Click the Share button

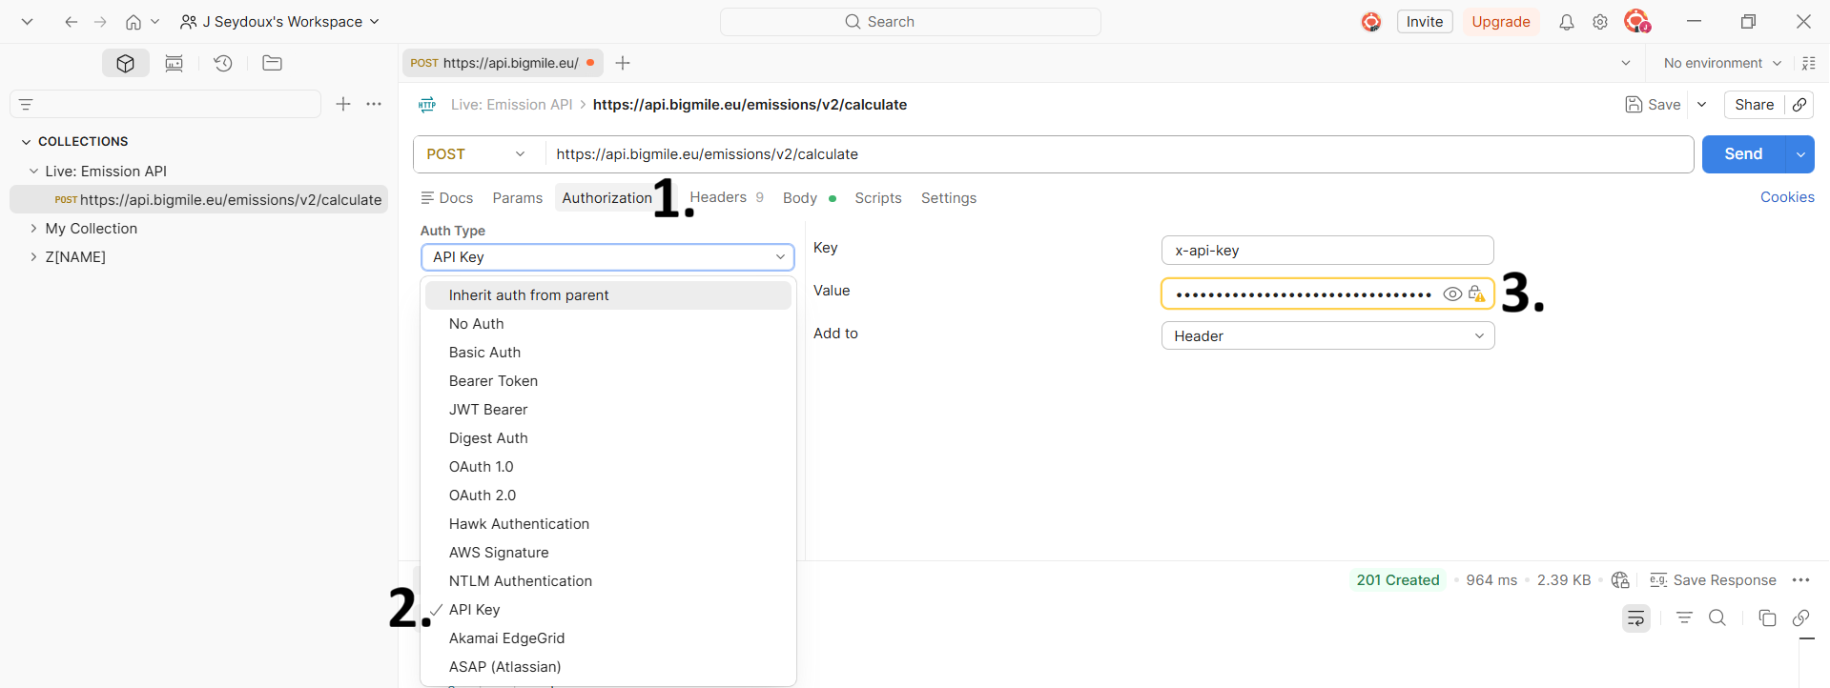(x=1755, y=105)
